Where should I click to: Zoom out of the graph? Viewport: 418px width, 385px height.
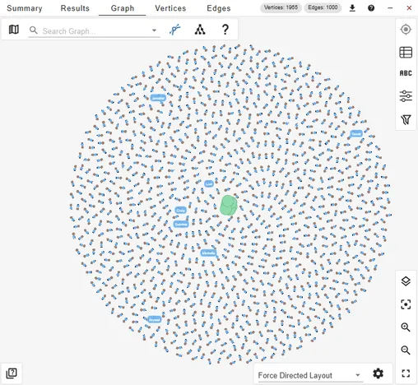tap(406, 350)
